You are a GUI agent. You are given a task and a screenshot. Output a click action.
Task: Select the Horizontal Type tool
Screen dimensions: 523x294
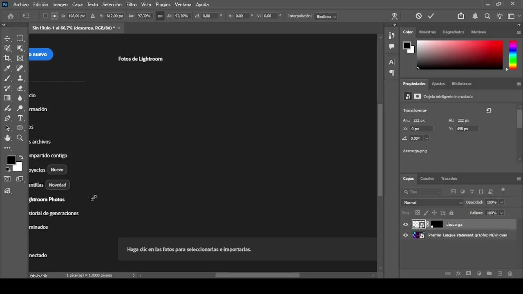pos(20,118)
